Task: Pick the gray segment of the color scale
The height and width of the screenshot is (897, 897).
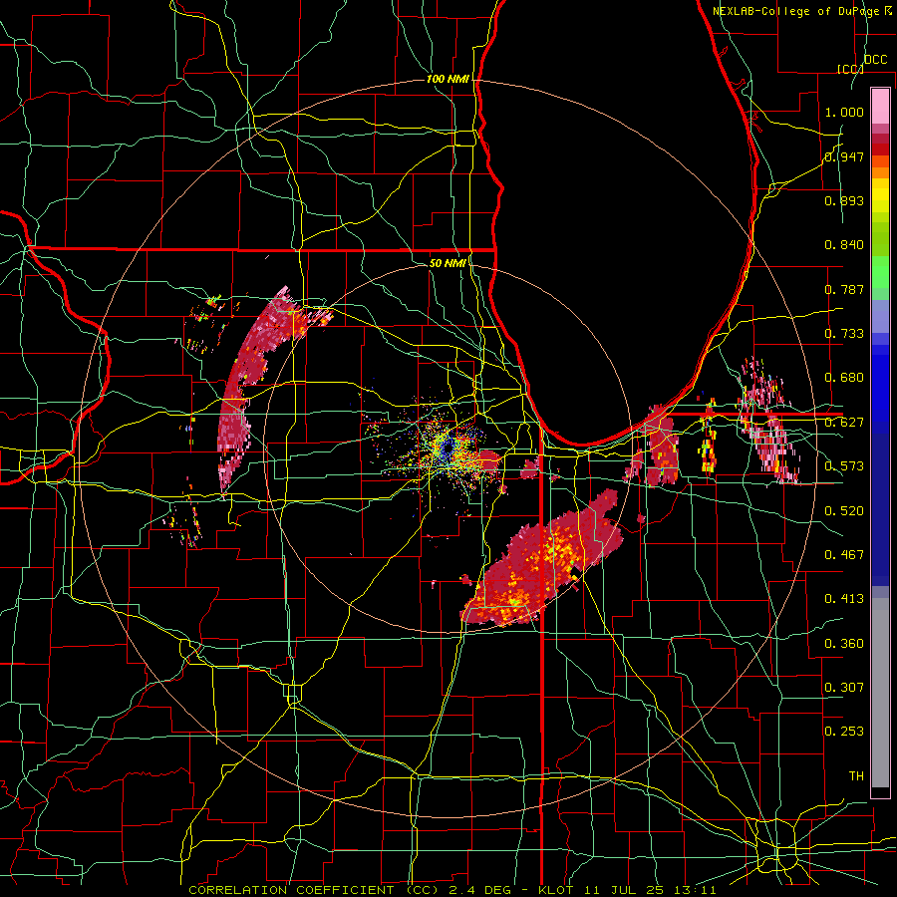Action: click(880, 693)
